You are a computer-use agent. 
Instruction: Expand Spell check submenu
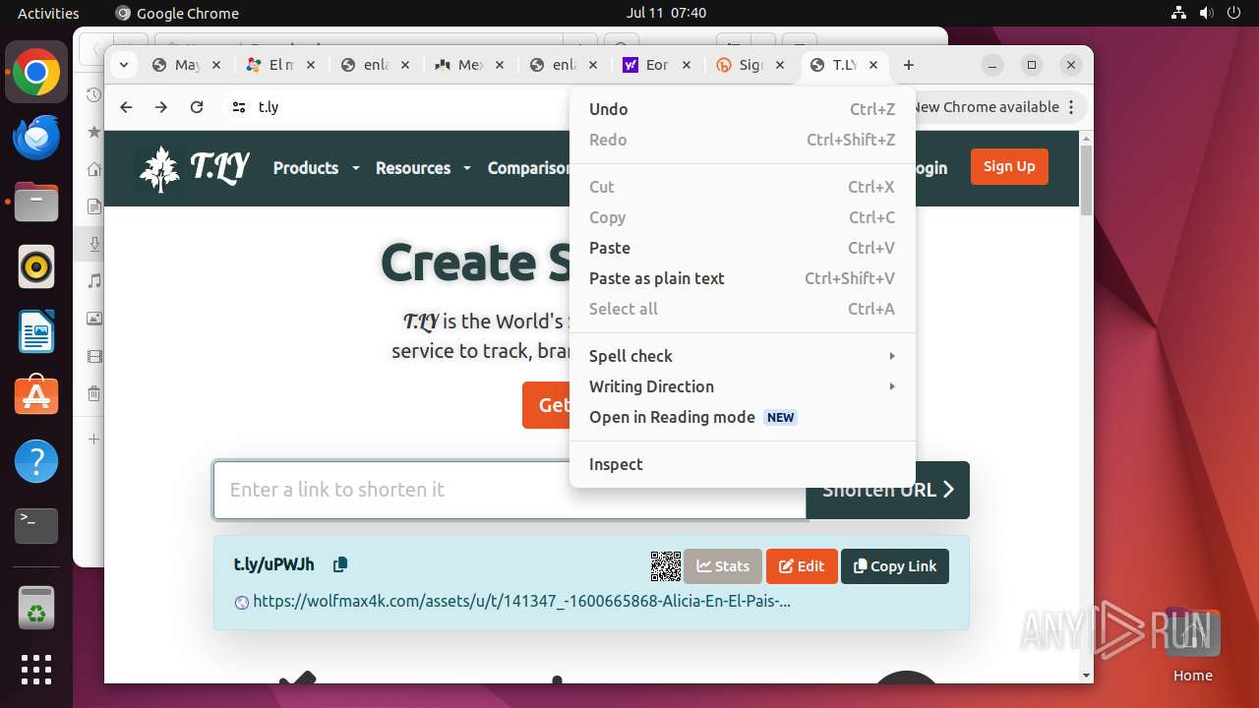click(x=743, y=356)
